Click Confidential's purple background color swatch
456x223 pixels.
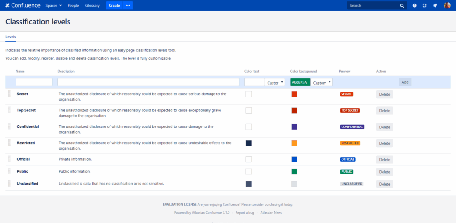coord(294,126)
